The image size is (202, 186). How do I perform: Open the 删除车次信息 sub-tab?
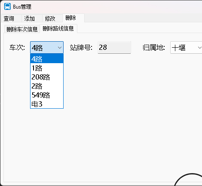coord(22,29)
